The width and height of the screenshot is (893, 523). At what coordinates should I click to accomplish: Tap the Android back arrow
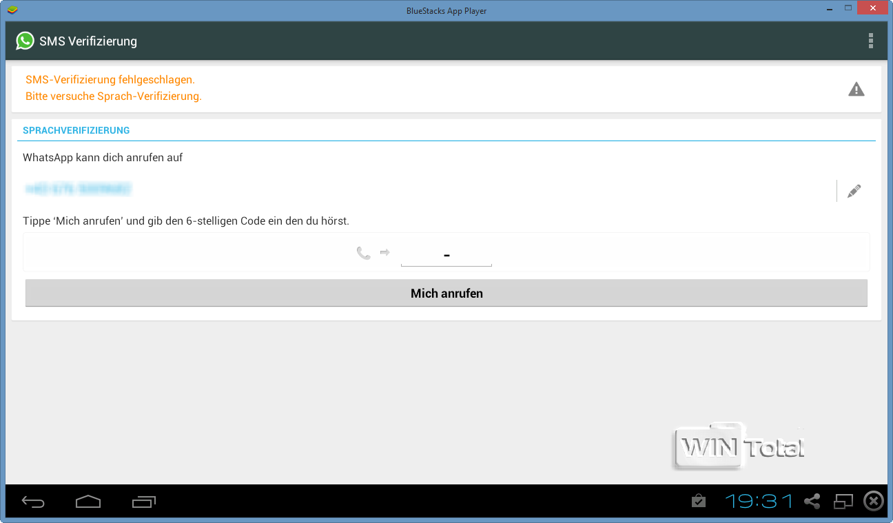(33, 502)
